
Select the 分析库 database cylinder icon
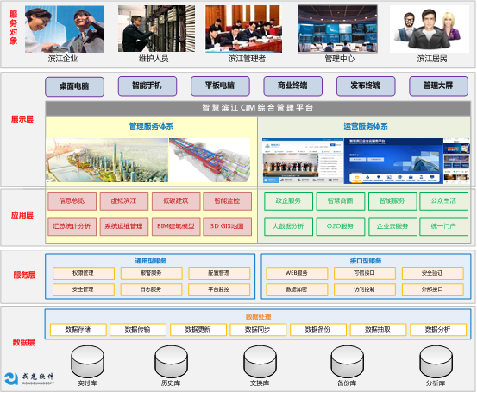(436, 361)
